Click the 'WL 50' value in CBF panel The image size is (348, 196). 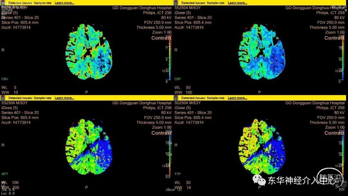click(x=182, y=88)
